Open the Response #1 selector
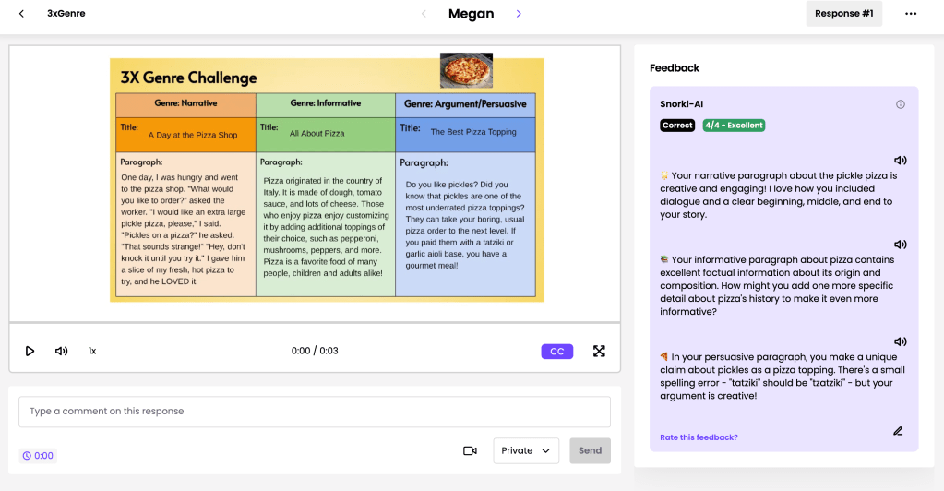944x491 pixels. [843, 14]
